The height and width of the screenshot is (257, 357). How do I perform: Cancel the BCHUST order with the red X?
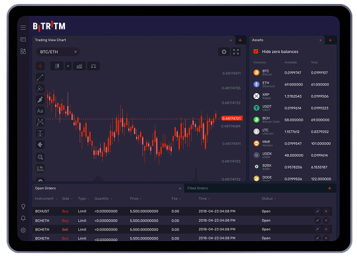326,211
